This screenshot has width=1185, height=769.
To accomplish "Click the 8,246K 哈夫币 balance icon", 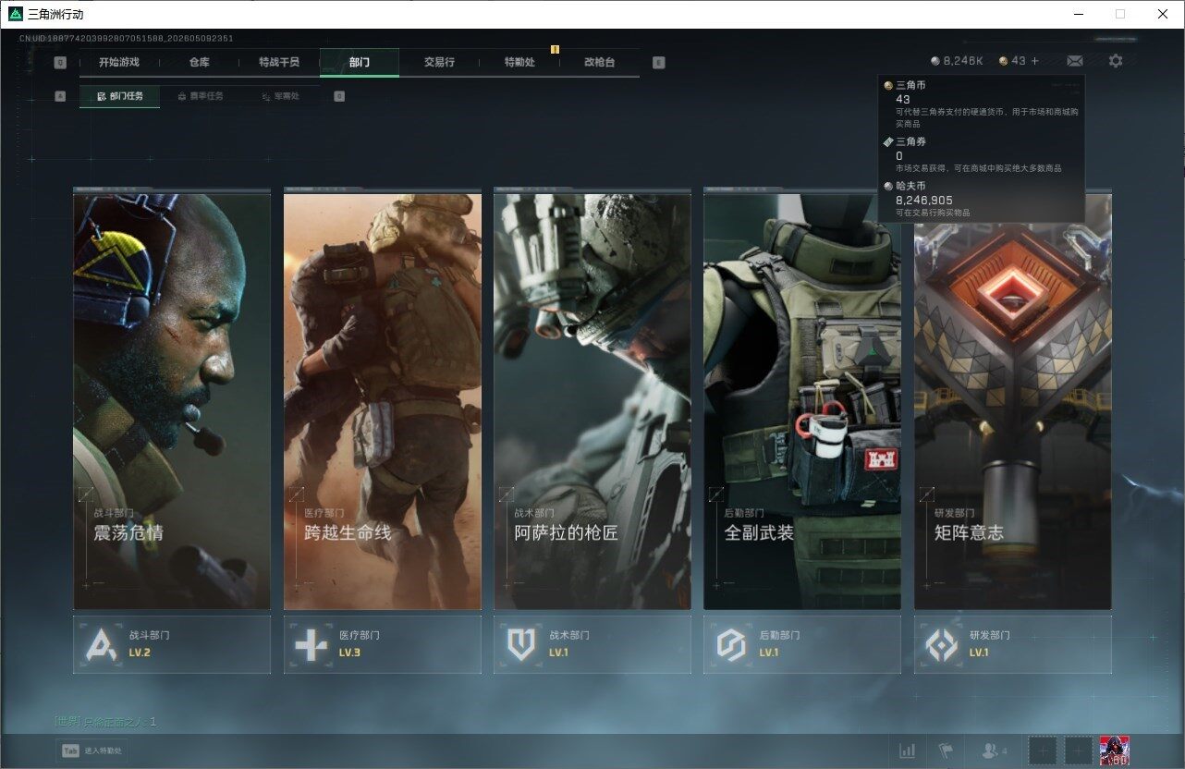I will click(x=935, y=61).
